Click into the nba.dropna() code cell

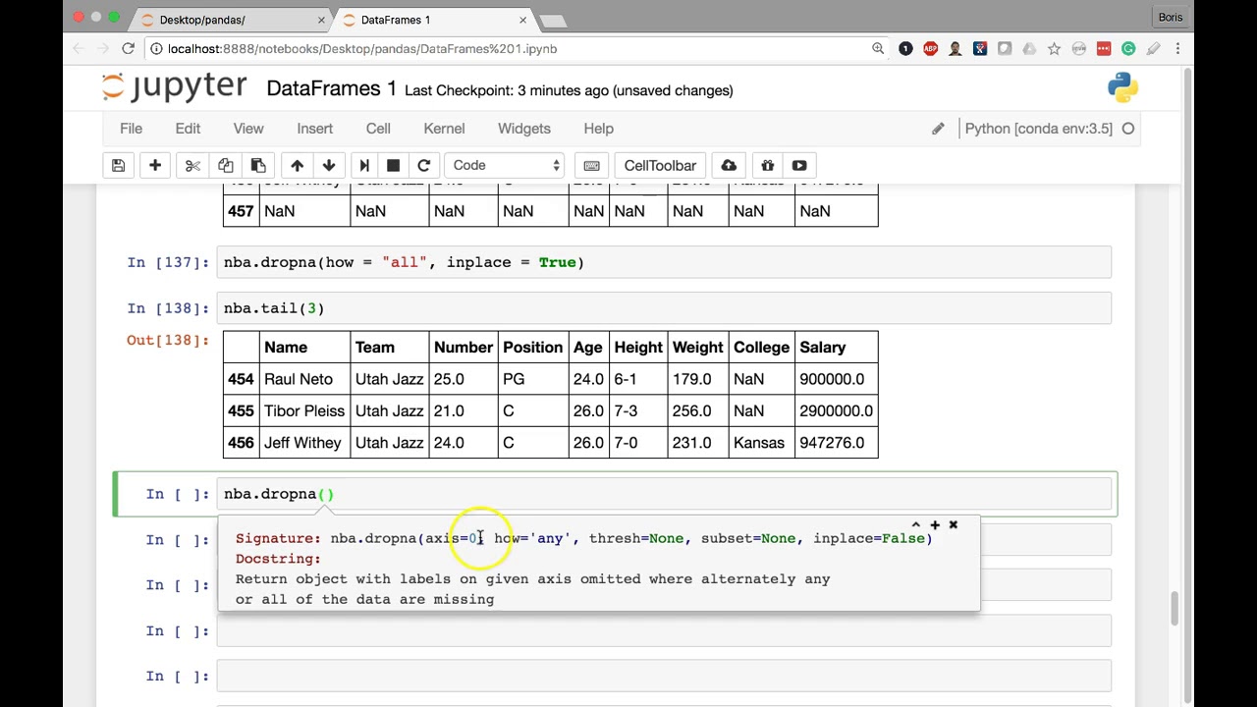click(664, 494)
